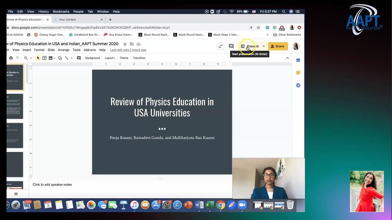Collapse the menus with the chevron
392x220 pixels.
click(287, 58)
